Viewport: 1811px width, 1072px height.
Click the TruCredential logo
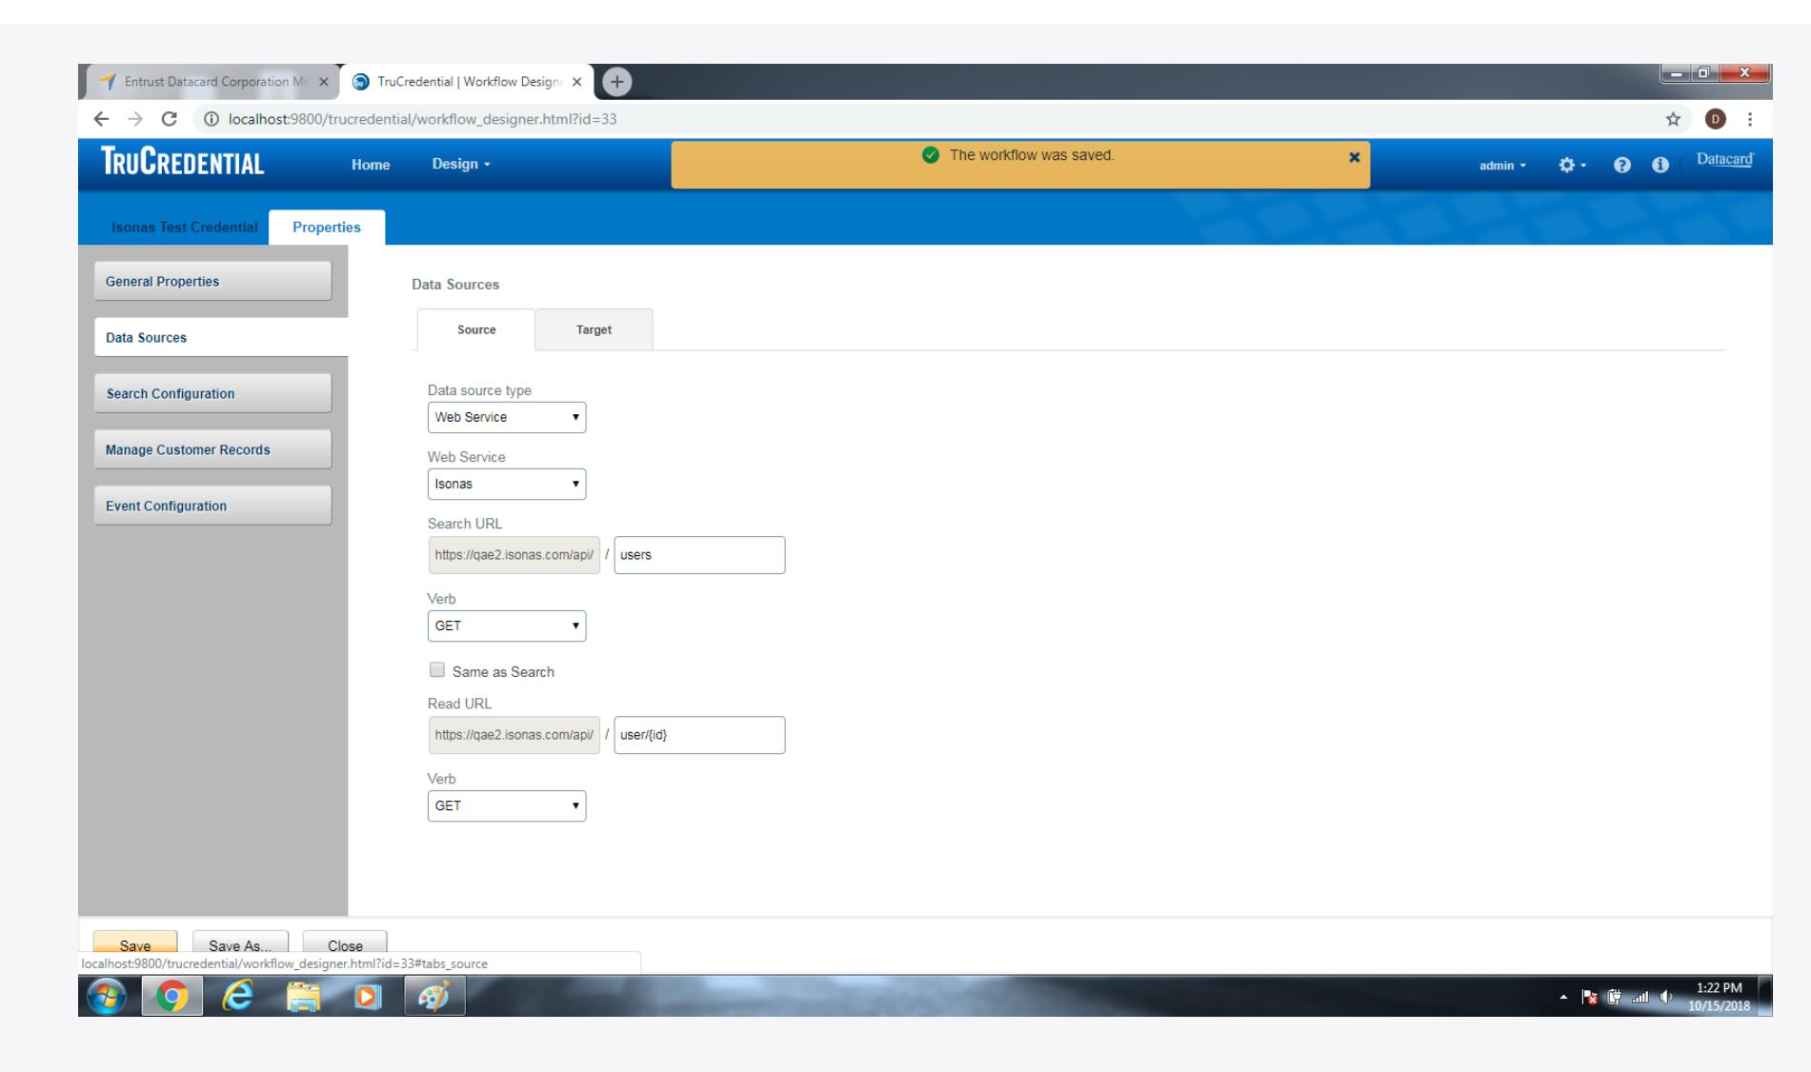point(183,164)
